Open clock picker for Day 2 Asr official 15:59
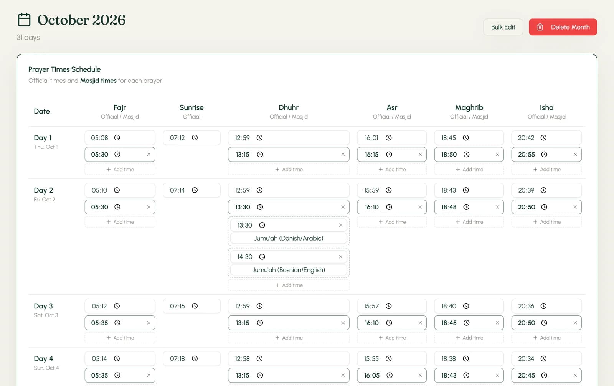This screenshot has width=614, height=386. 388,190
